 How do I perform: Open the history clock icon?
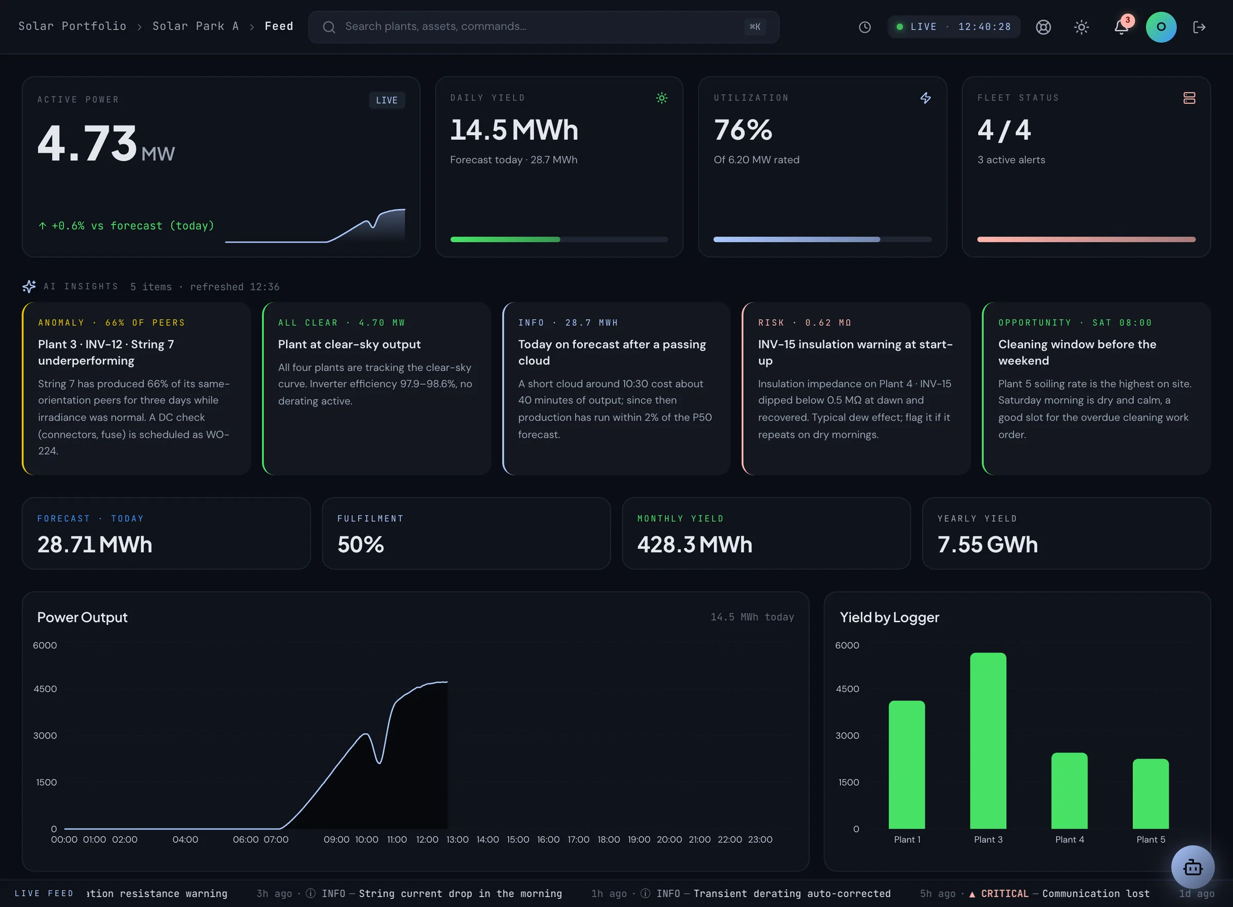pyautogui.click(x=864, y=27)
